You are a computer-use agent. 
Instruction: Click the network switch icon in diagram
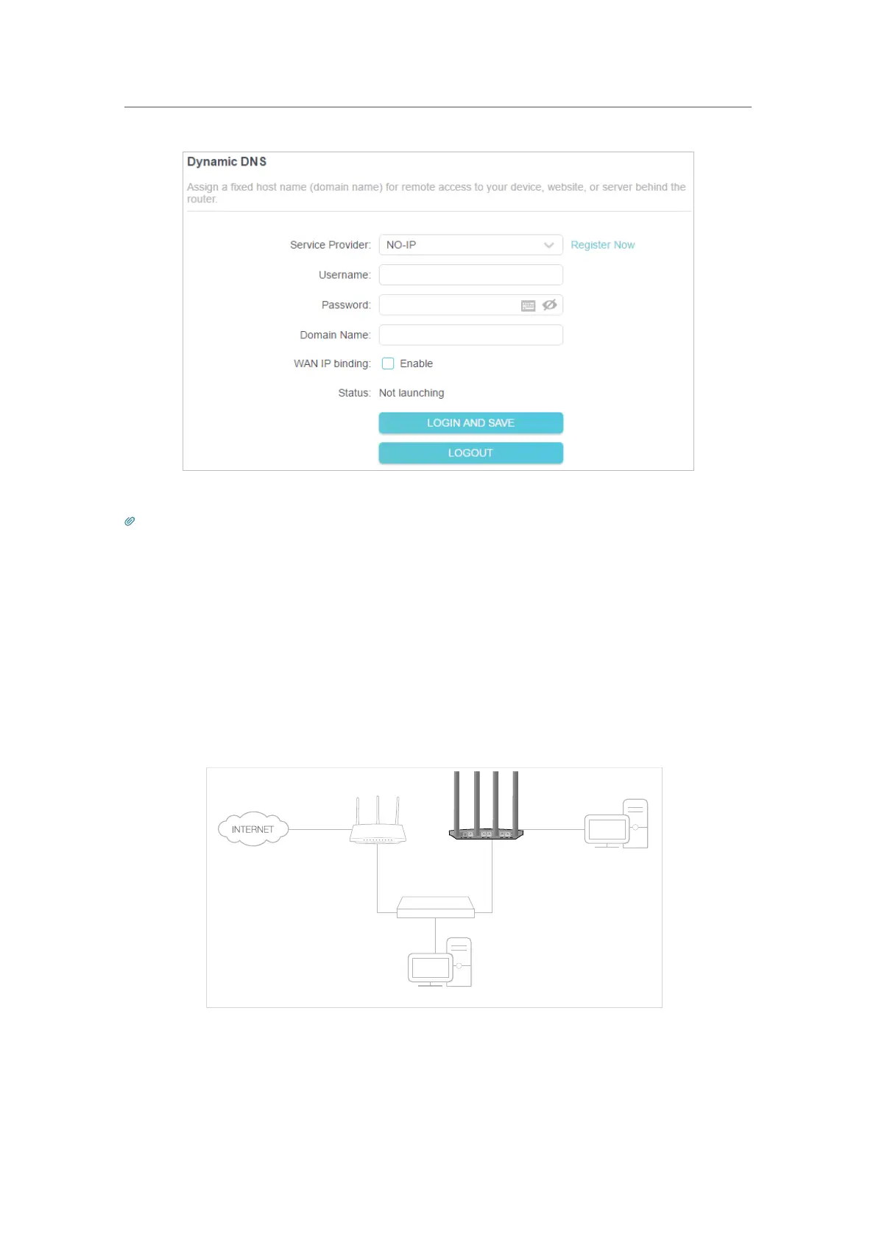point(435,907)
